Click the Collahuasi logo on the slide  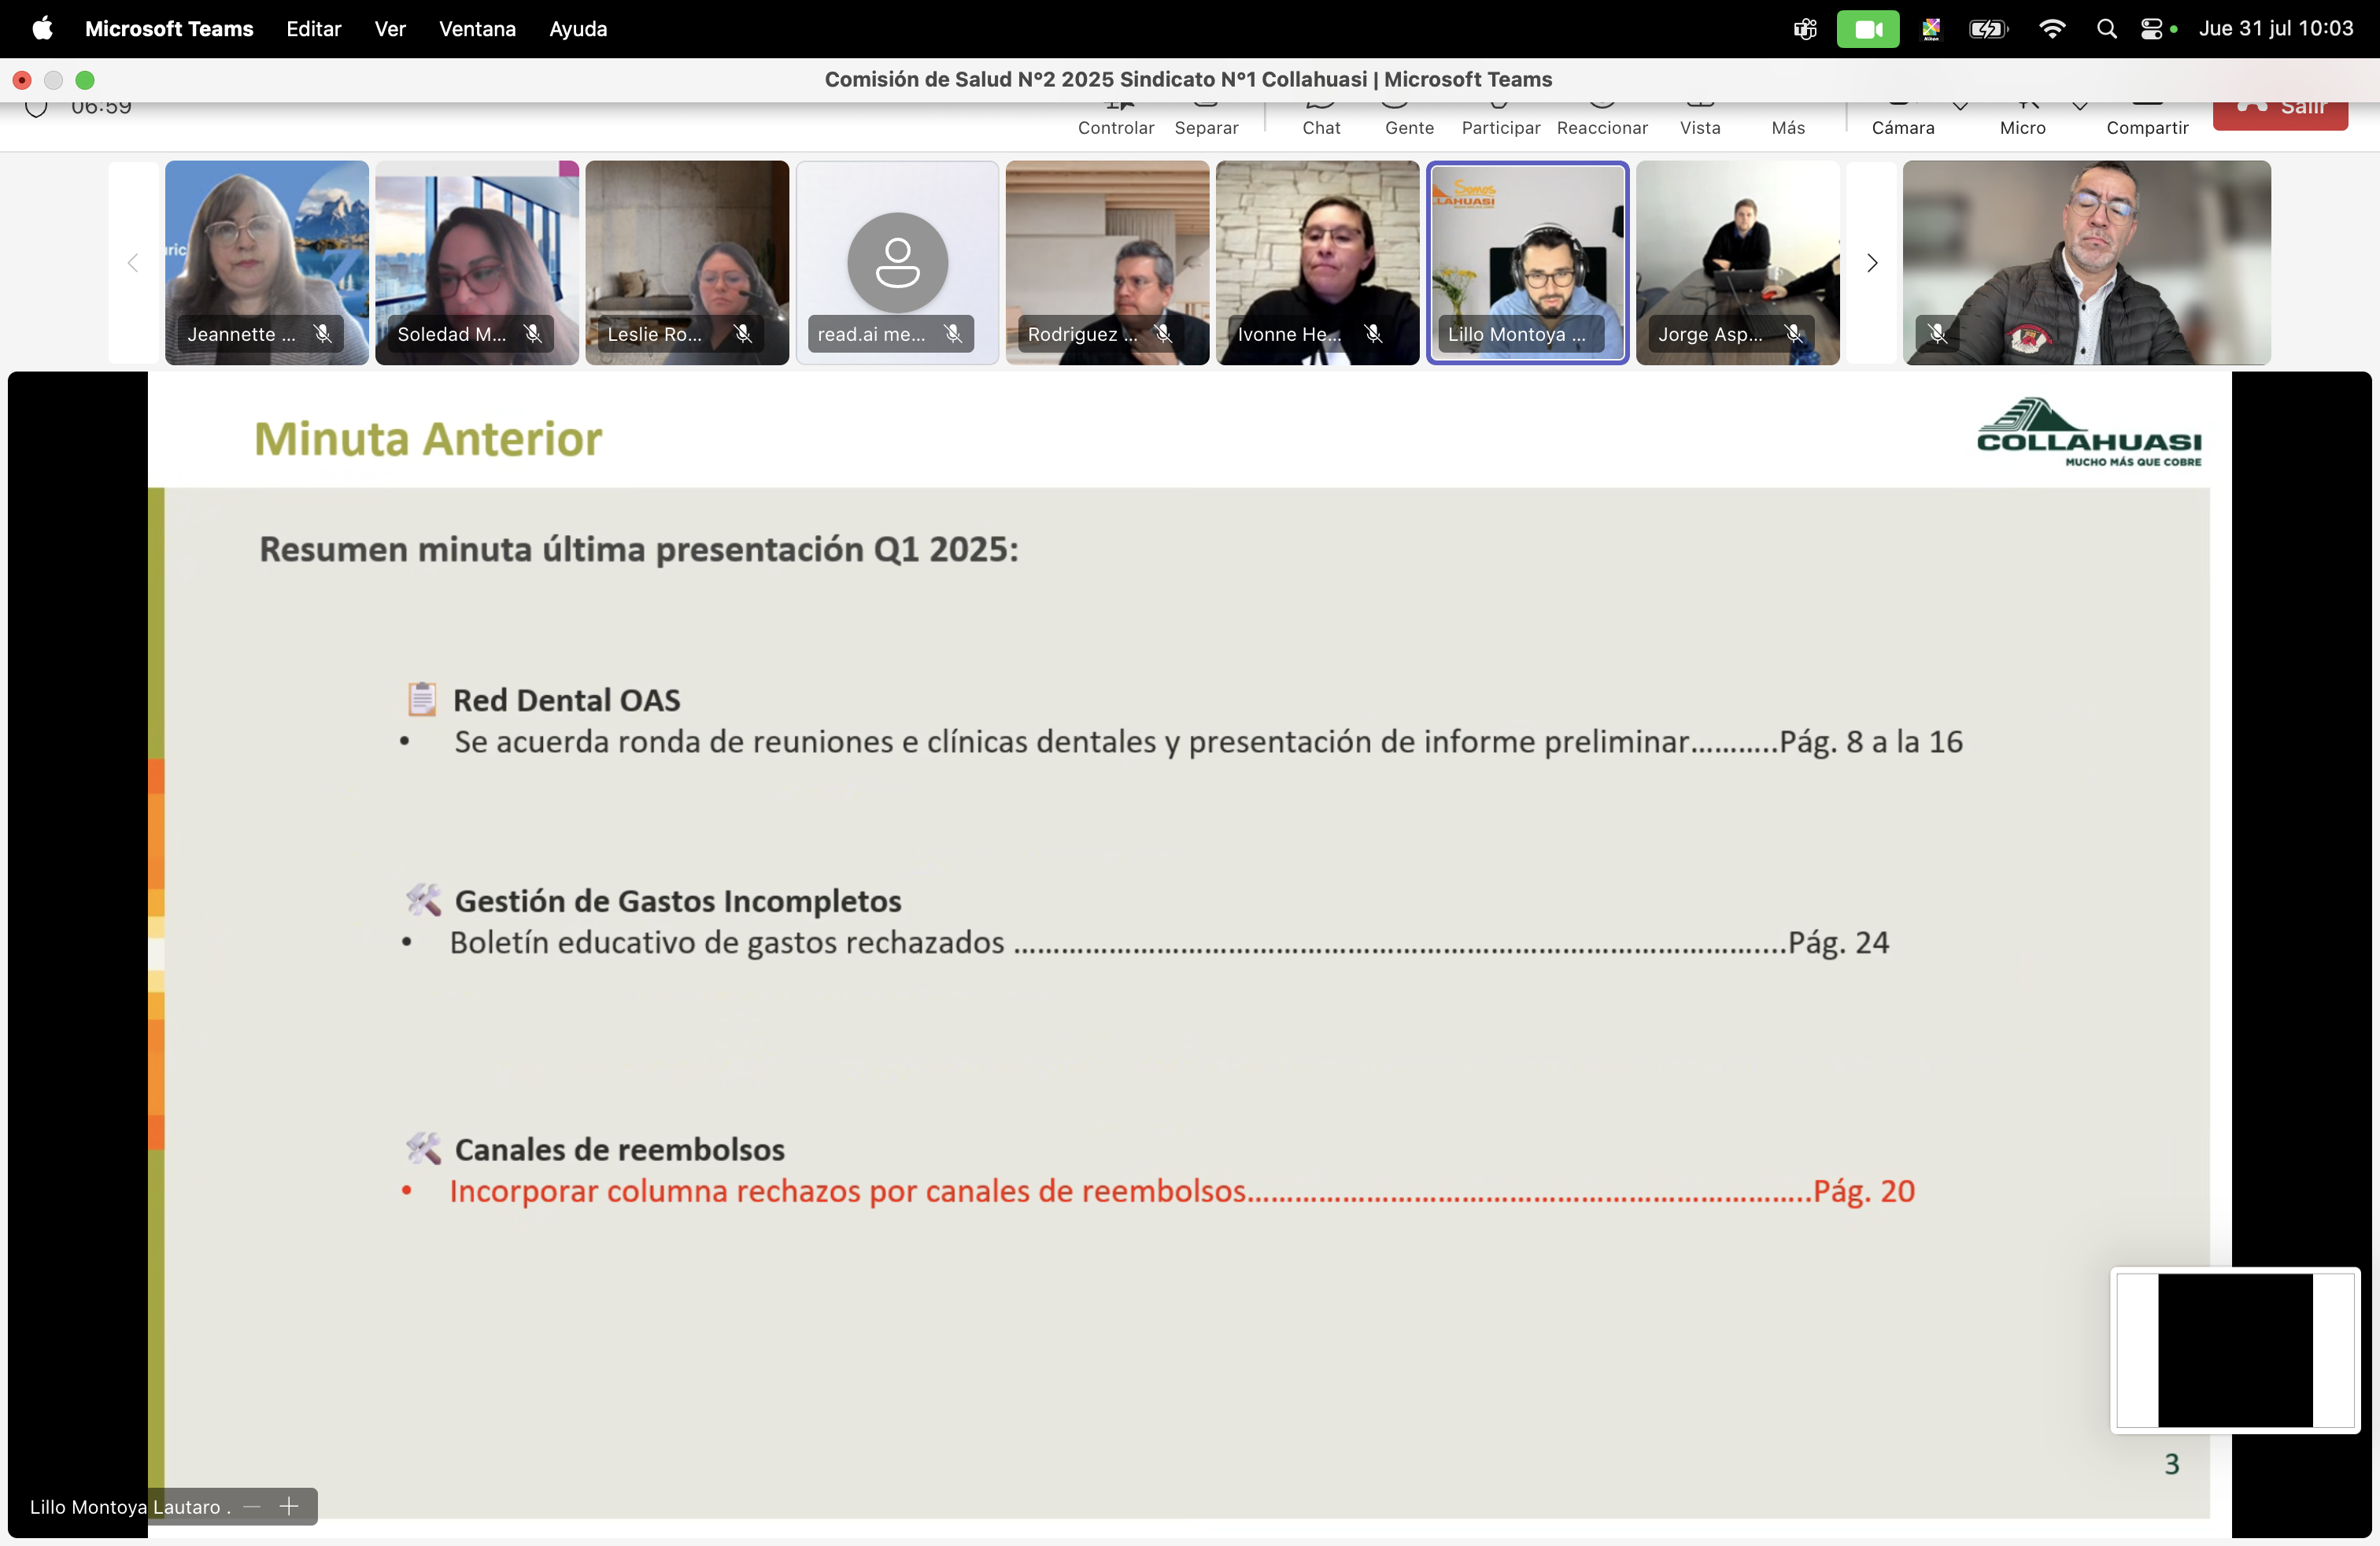(2089, 432)
